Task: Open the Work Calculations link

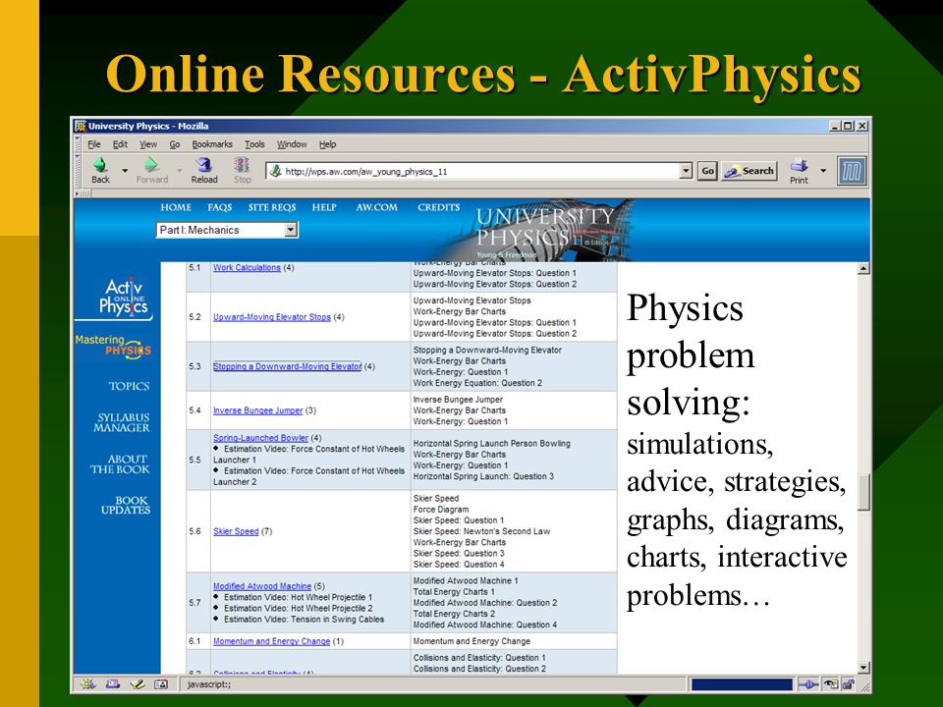Action: pyautogui.click(x=247, y=267)
